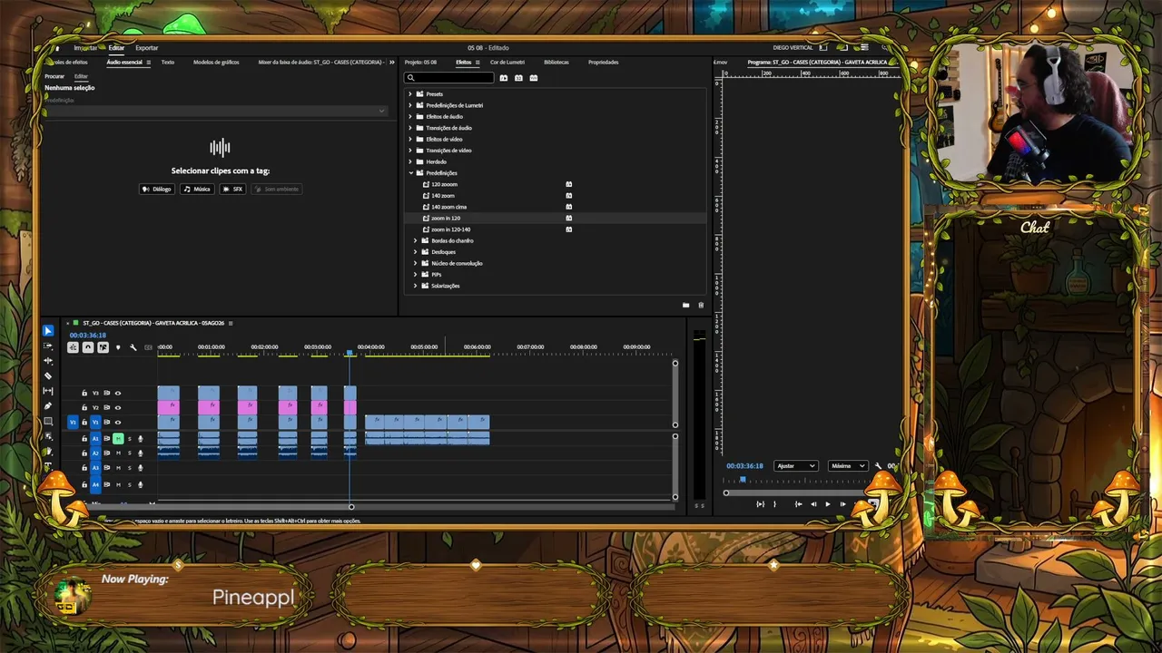This screenshot has width=1162, height=653.
Task: Expand Efeitos de áudio folder
Action: 410,117
